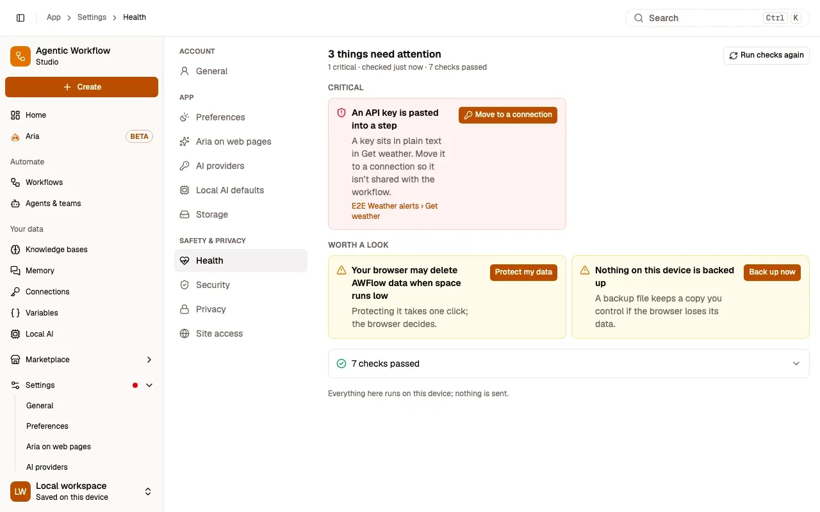The width and height of the screenshot is (820, 512).
Task: Click the Back up now button
Action: (x=772, y=272)
